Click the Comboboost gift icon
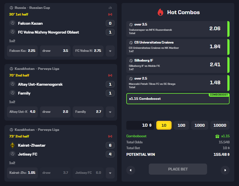This screenshot has height=186, width=239. point(217,136)
